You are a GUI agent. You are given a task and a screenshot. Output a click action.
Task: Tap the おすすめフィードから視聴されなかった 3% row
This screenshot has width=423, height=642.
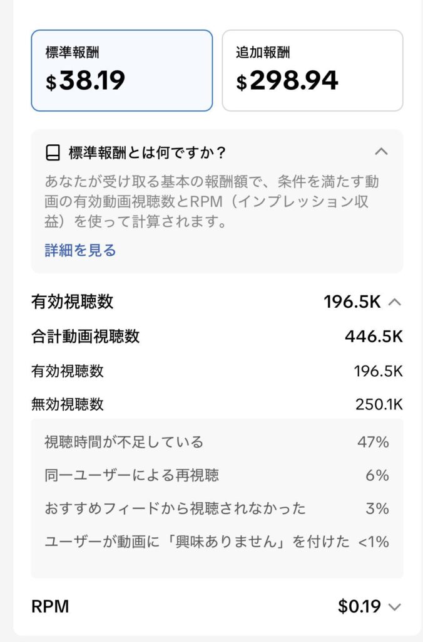tap(217, 508)
